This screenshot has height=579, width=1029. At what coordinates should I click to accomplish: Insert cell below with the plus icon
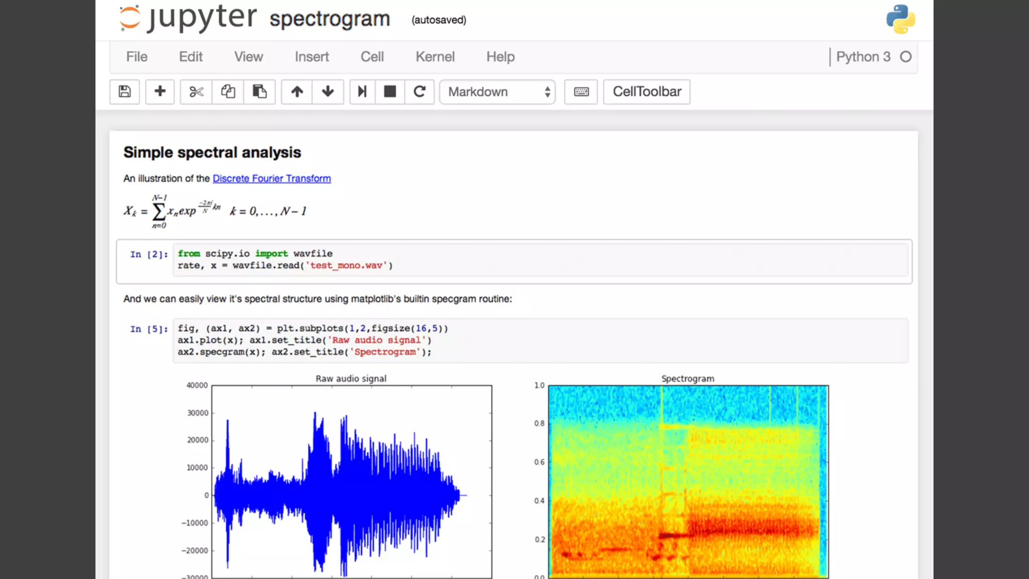160,91
